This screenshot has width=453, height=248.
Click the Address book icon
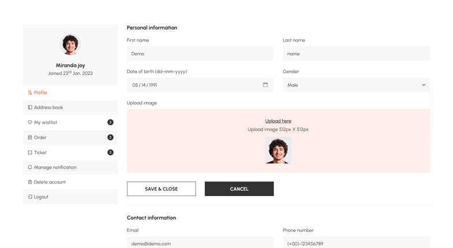30,107
